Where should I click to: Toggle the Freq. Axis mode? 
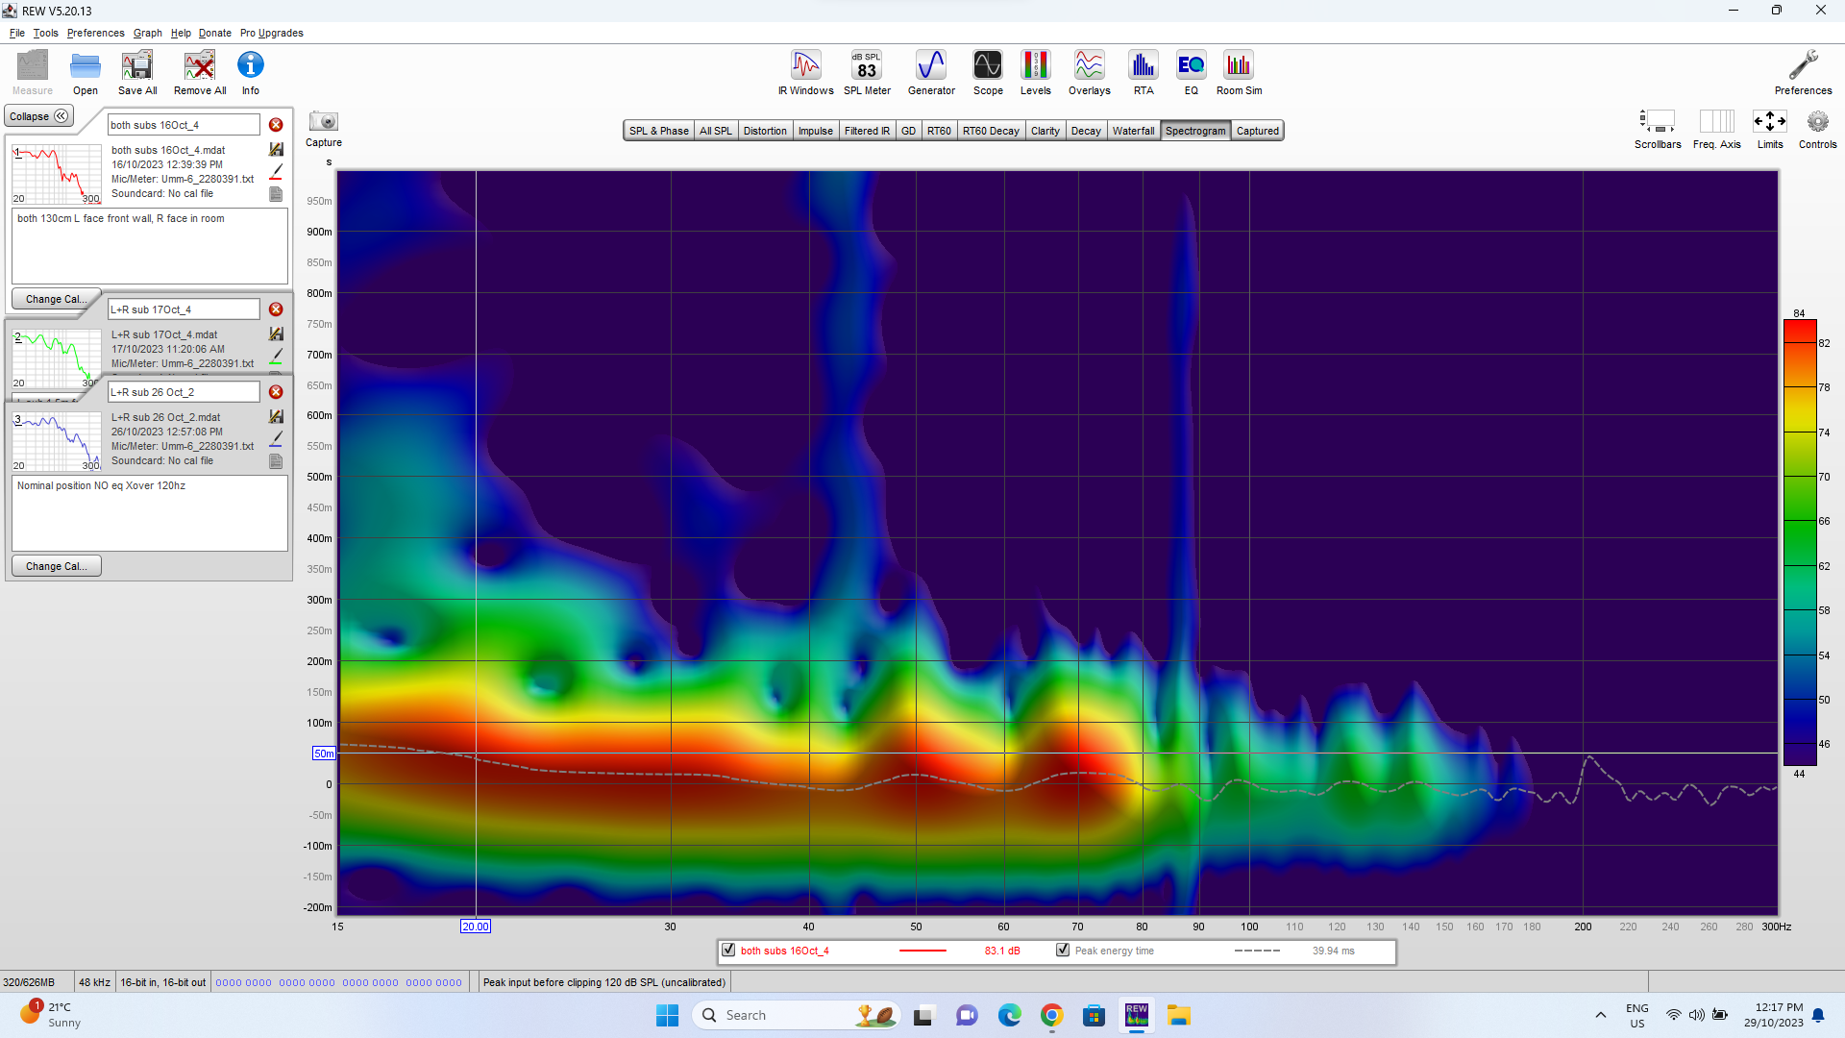coord(1716,123)
